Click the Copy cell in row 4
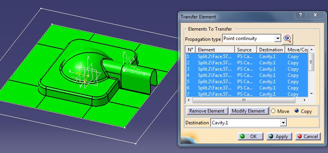The image size is (328, 153). point(293,75)
